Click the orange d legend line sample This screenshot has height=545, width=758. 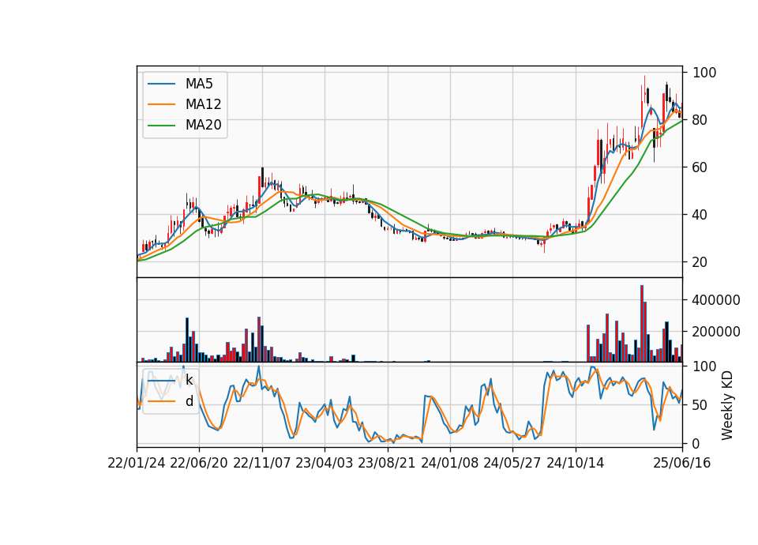[x=161, y=401]
